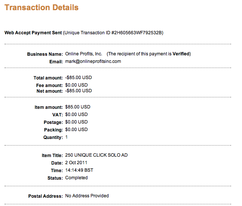Screen dimensions: 242x206
Task: Click the Net amount value
Action: pyautogui.click(x=78, y=91)
